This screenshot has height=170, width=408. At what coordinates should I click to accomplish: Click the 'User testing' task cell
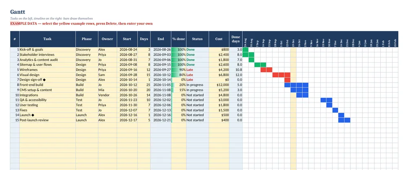(x=47, y=105)
